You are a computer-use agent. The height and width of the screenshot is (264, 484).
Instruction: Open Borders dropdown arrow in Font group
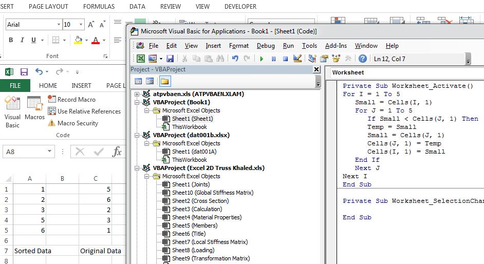(x=65, y=40)
